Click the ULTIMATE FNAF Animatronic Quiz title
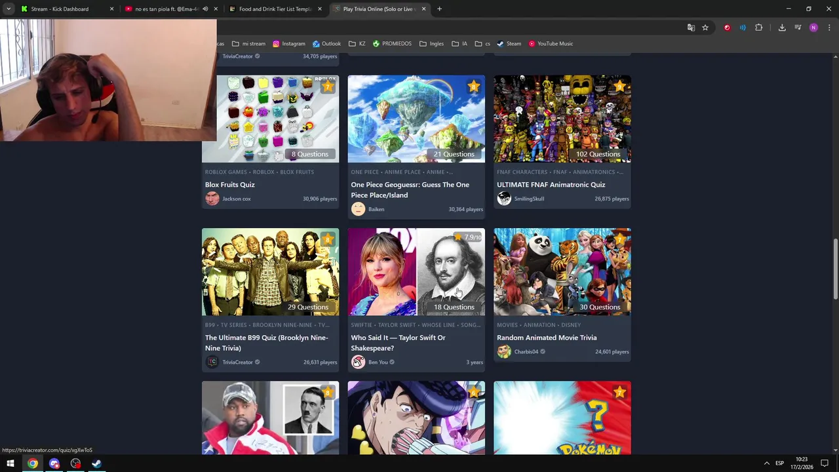The height and width of the screenshot is (472, 839). pos(551,185)
